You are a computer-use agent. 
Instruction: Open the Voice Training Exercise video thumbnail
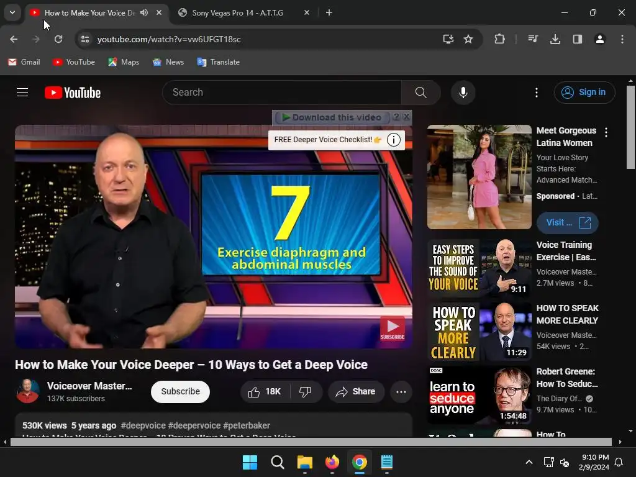click(x=479, y=268)
